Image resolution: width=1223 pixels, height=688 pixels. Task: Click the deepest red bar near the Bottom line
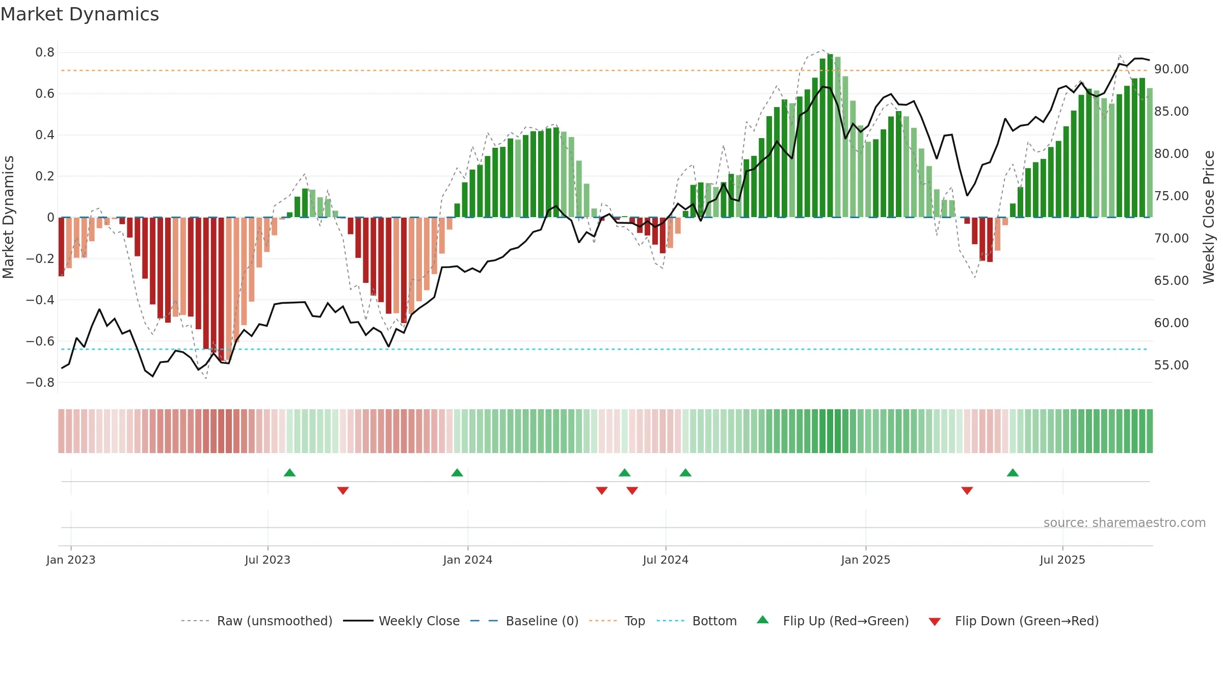pos(221,288)
